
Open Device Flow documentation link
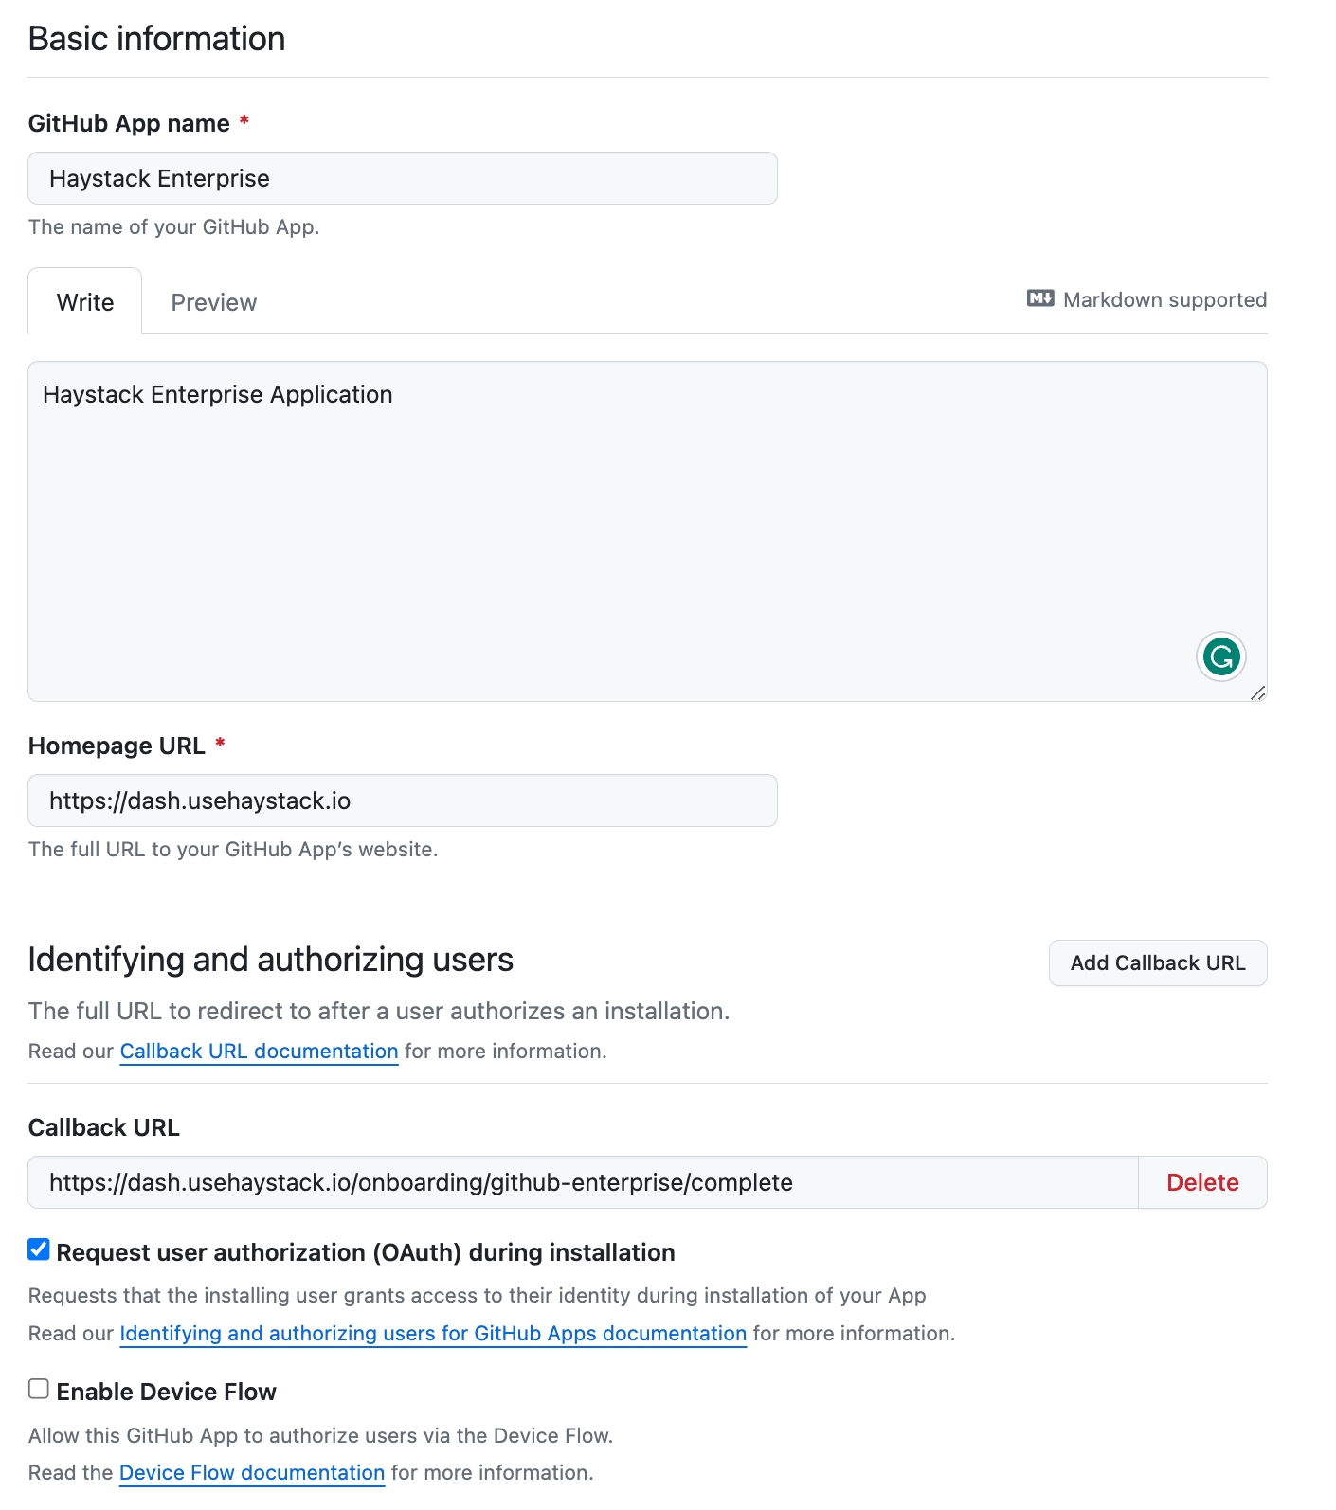(x=252, y=1473)
